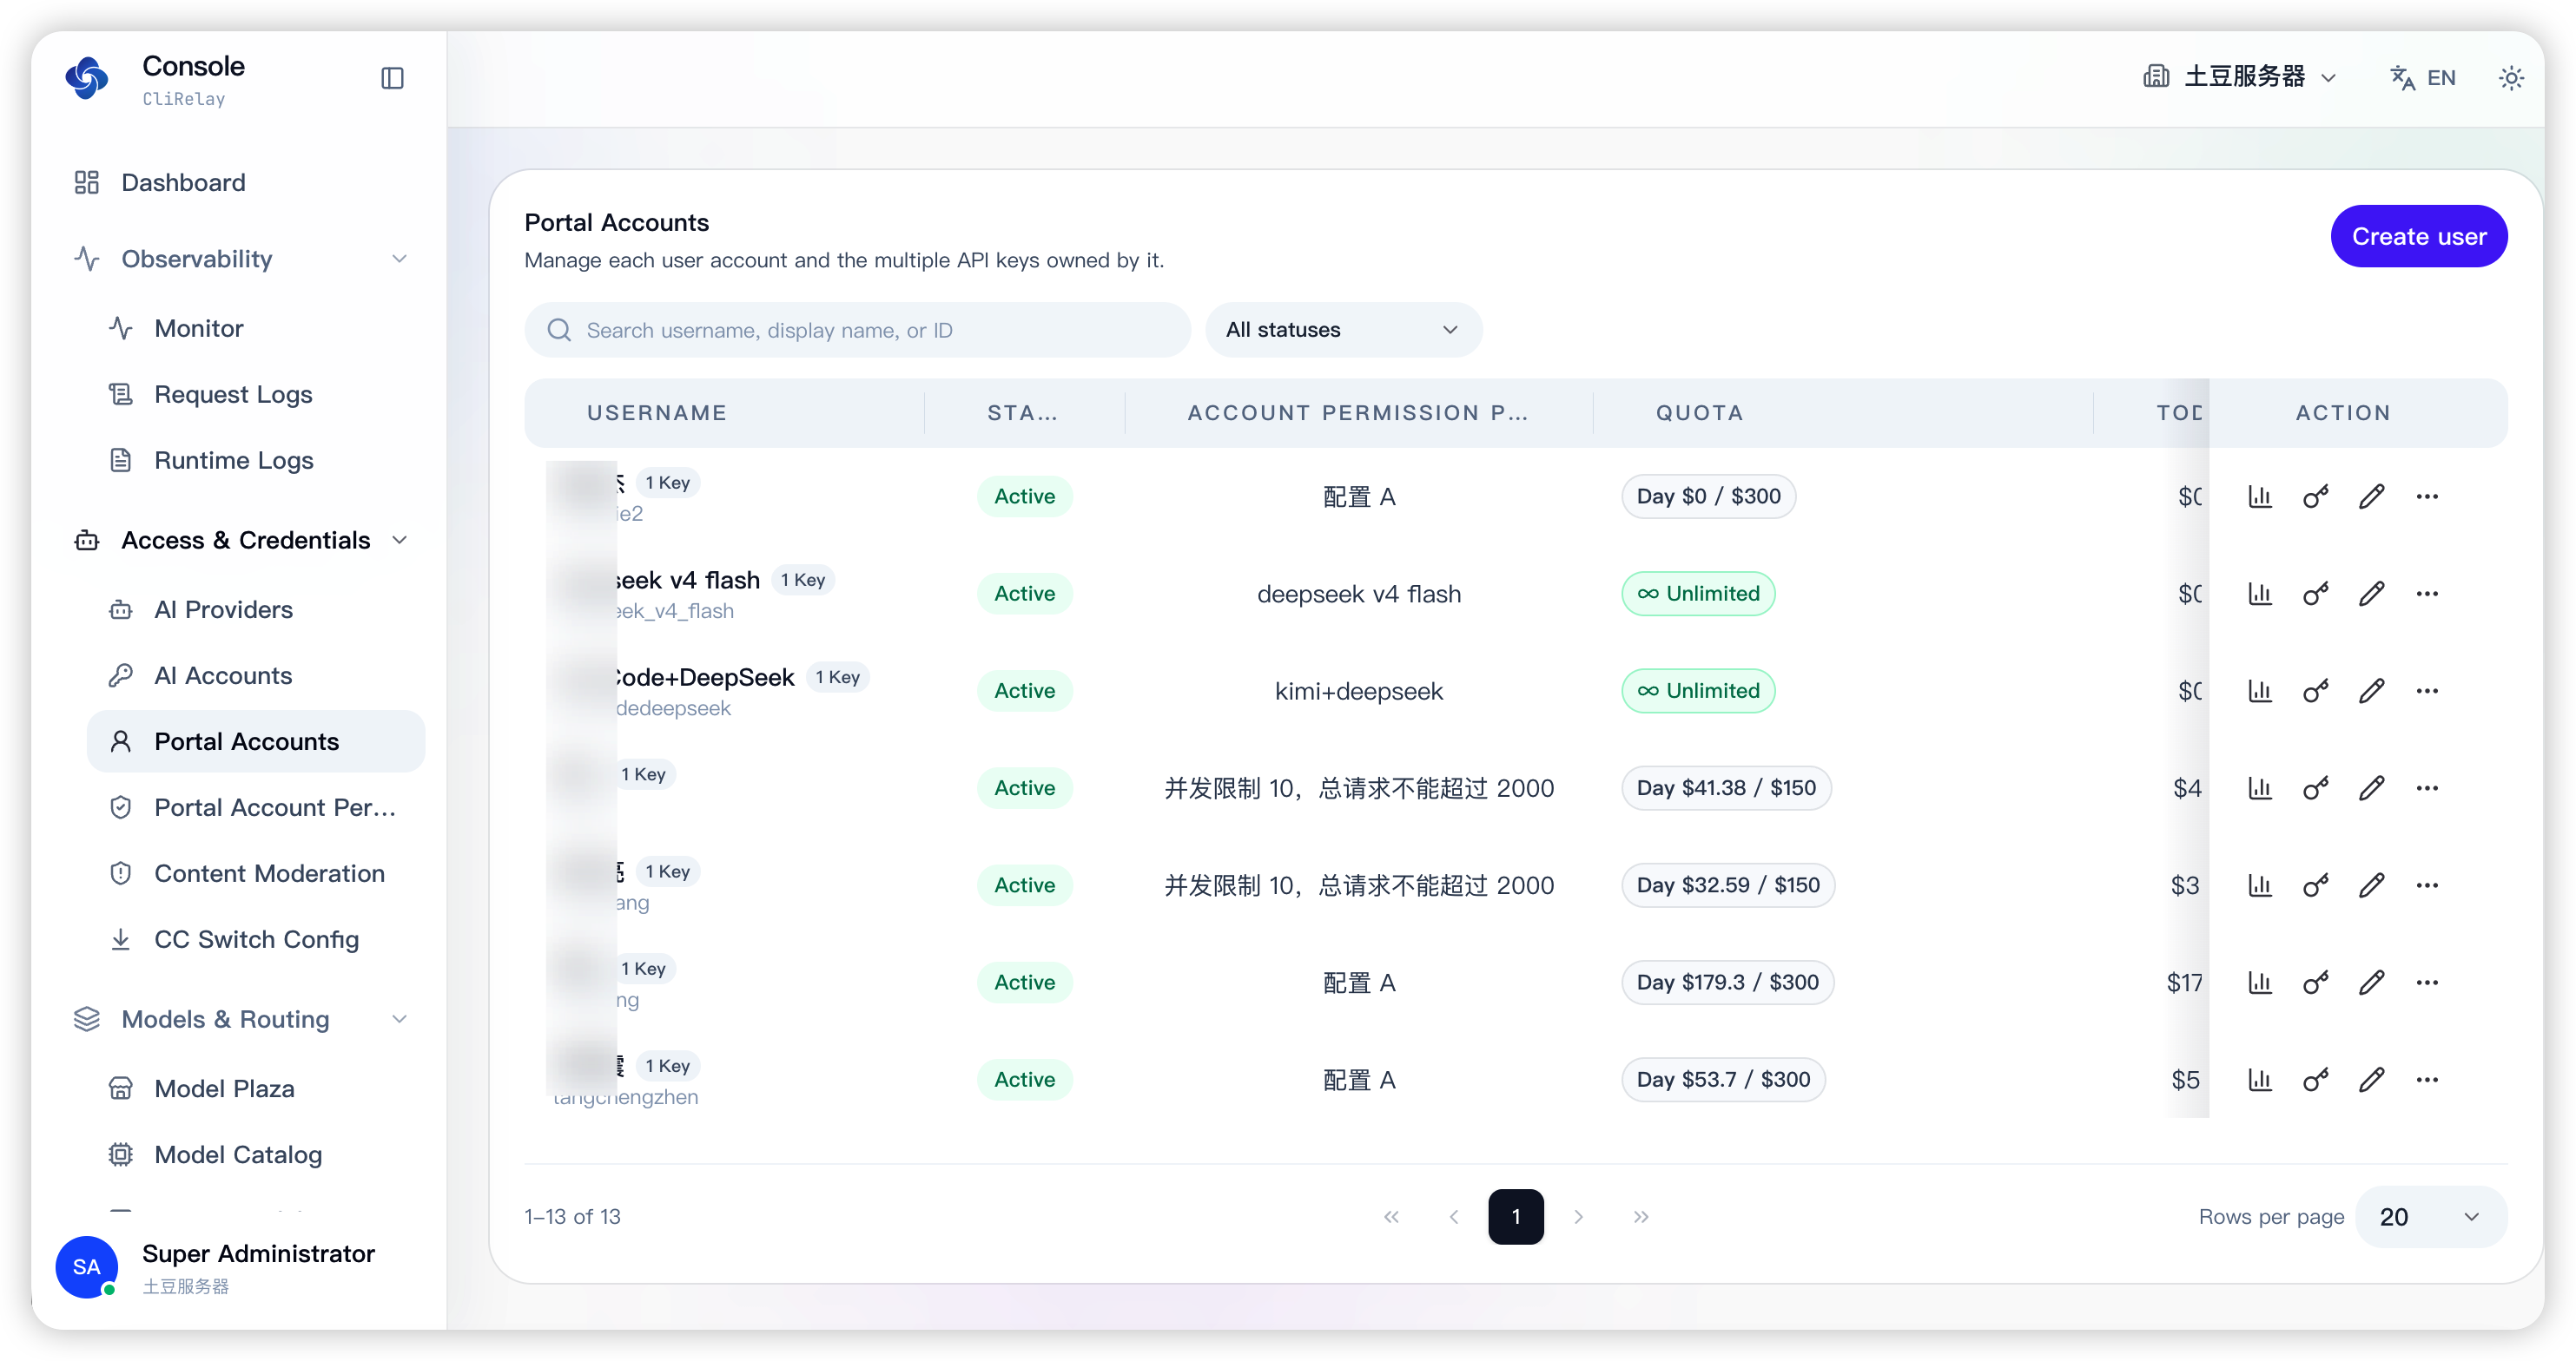Open more actions for Day $179.3 / $300 row
Screen dimensions: 2576x1361
point(2427,983)
